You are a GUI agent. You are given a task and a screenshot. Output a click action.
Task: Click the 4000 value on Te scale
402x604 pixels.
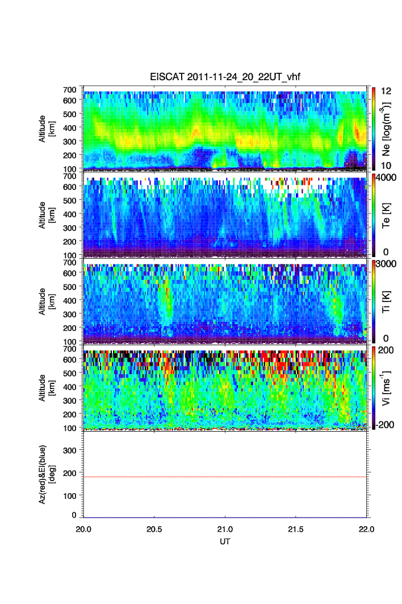(x=386, y=177)
